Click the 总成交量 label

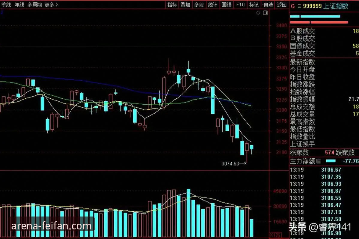302,114
